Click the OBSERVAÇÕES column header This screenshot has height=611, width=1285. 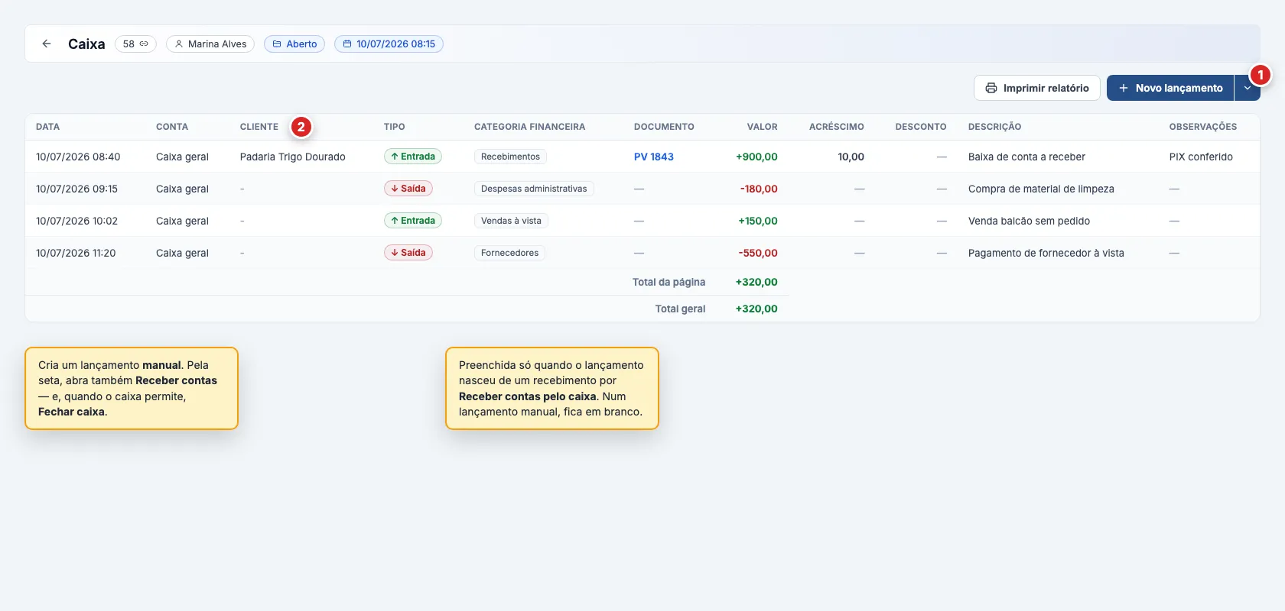click(1203, 127)
